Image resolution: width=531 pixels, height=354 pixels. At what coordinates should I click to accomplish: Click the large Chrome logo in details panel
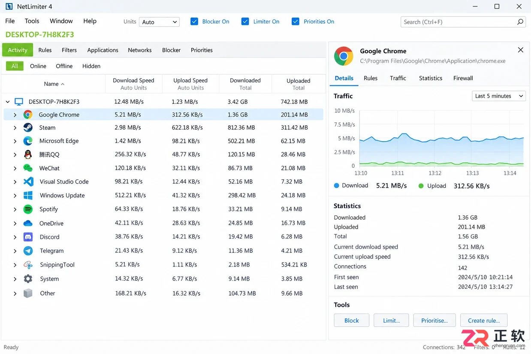pos(344,56)
